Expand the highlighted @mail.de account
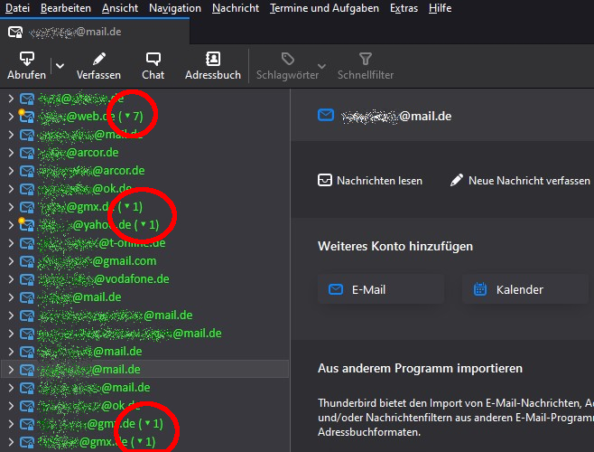The width and height of the screenshot is (594, 452). point(11,370)
